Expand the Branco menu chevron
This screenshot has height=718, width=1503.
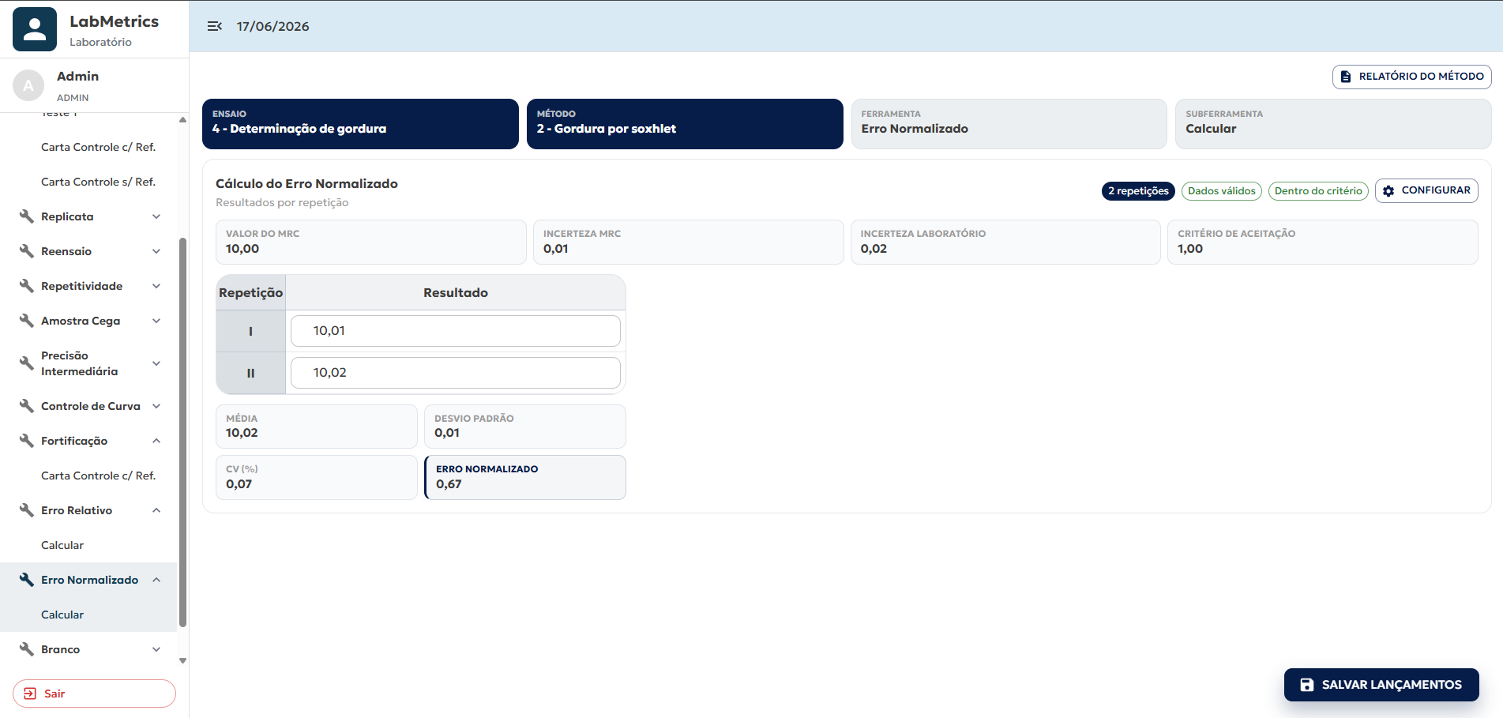coord(156,649)
